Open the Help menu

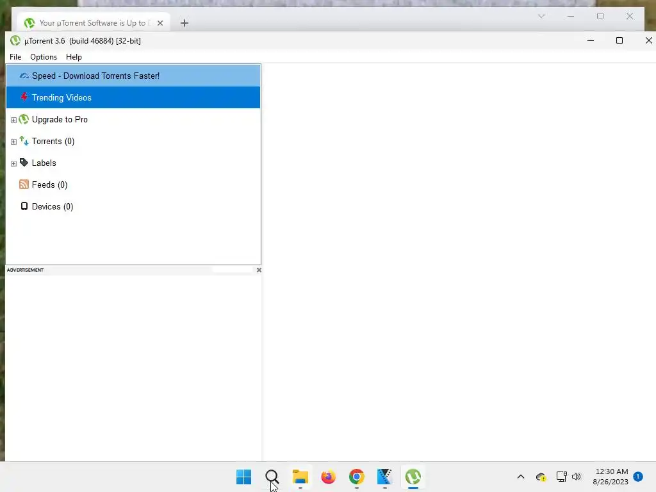74,57
